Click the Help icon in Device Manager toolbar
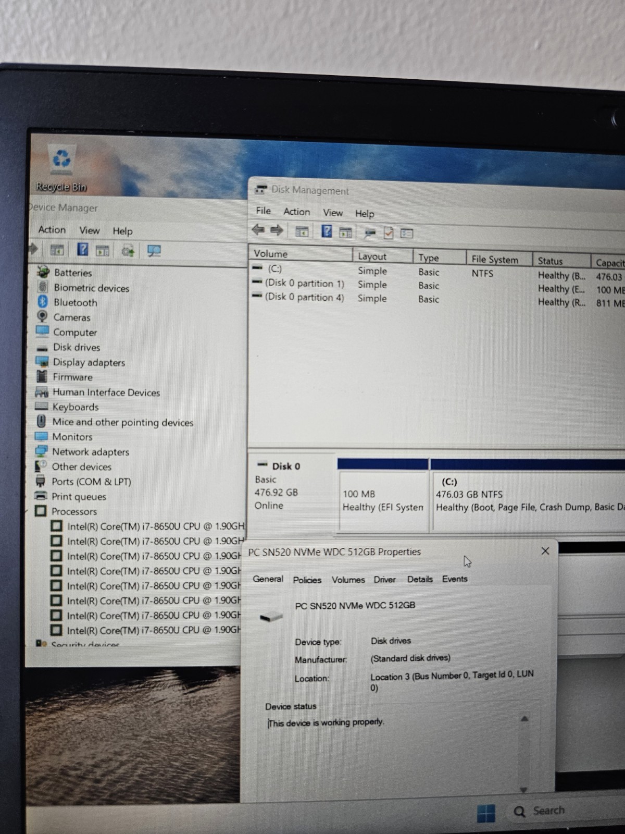 click(x=83, y=249)
